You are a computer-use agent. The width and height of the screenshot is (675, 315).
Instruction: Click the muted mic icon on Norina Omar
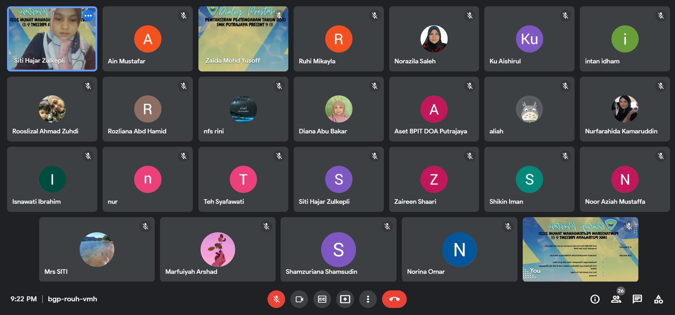tap(508, 226)
